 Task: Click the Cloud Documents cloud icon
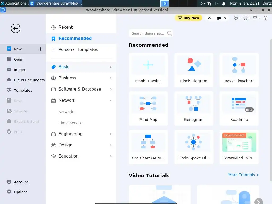(9, 80)
